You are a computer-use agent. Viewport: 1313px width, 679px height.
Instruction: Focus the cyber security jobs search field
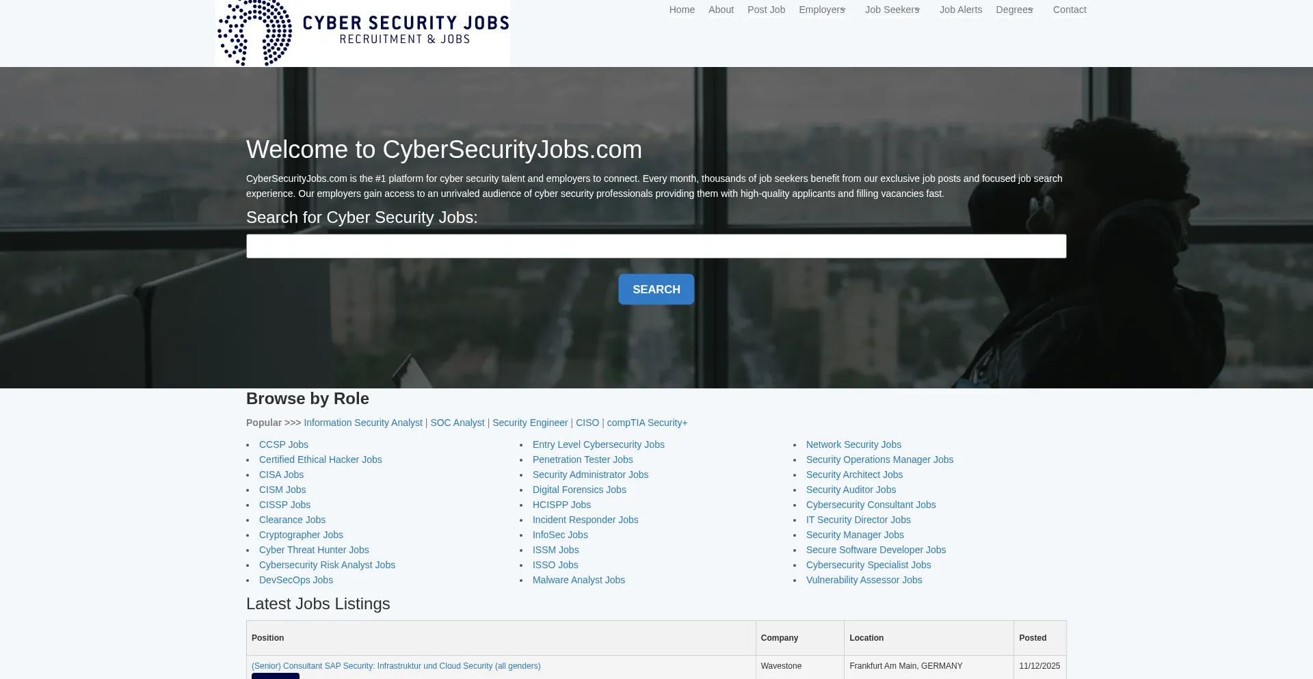[x=656, y=246]
